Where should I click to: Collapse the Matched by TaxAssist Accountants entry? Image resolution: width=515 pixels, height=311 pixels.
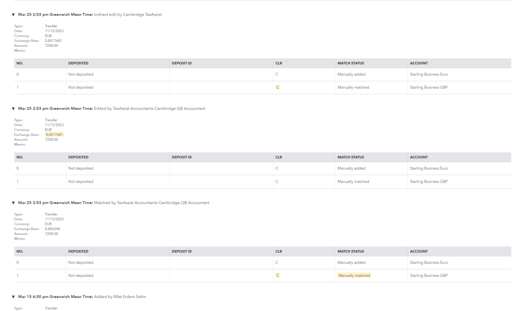tap(13, 203)
